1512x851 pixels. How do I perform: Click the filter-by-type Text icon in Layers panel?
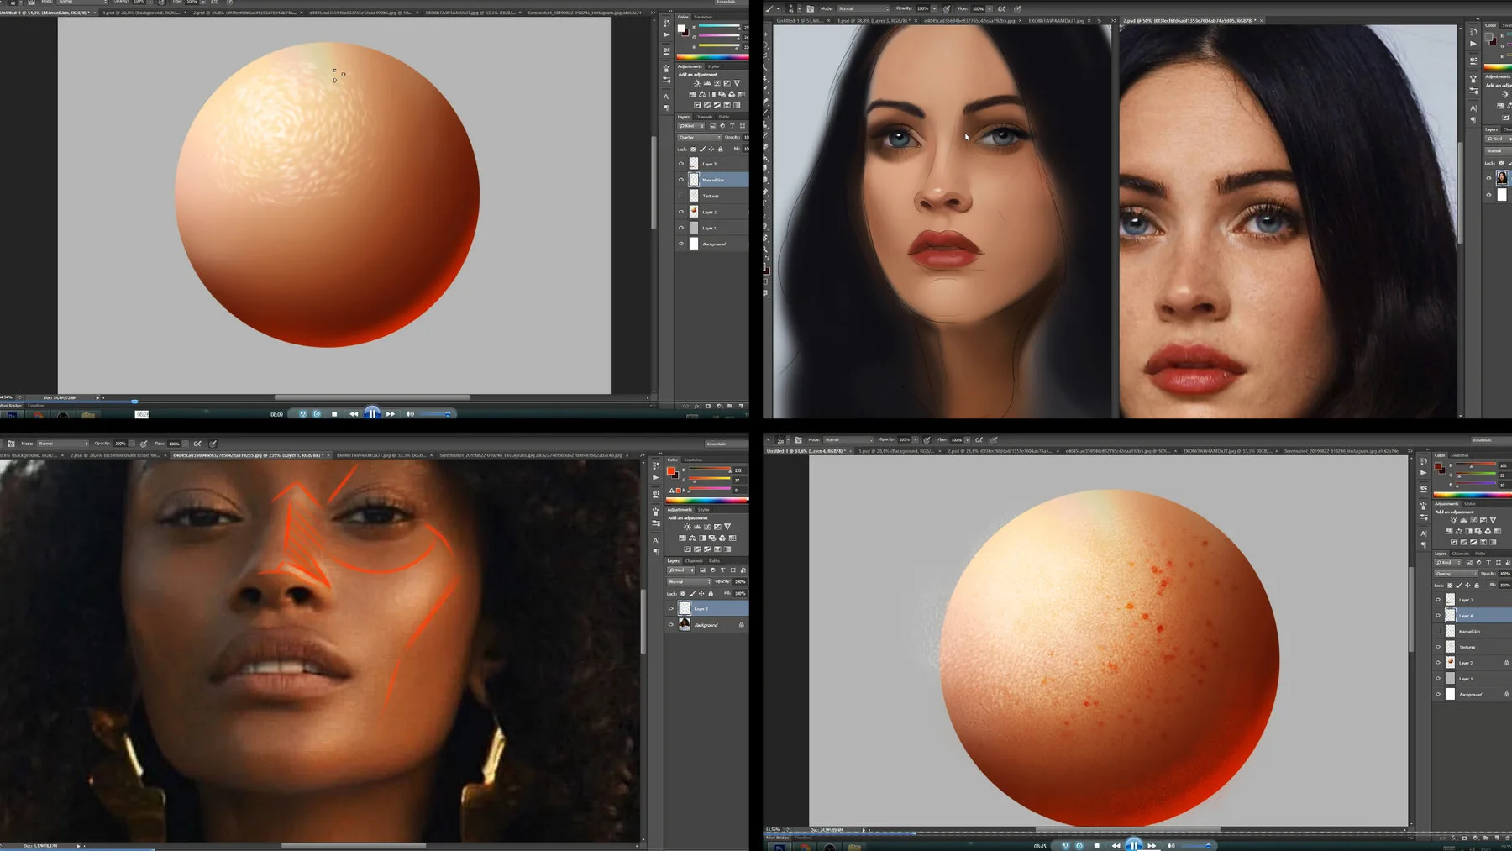click(x=732, y=126)
